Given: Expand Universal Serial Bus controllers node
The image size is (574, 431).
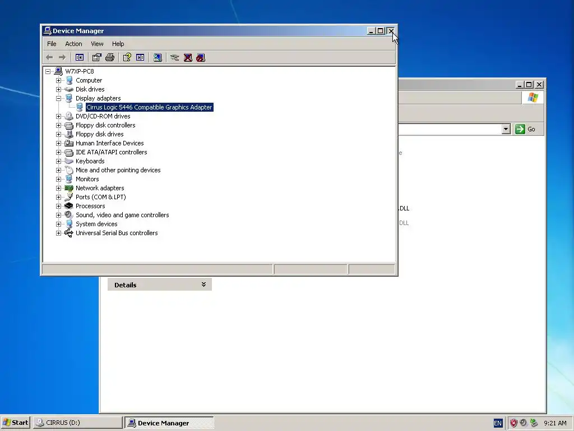Looking at the screenshot, I should (x=58, y=233).
